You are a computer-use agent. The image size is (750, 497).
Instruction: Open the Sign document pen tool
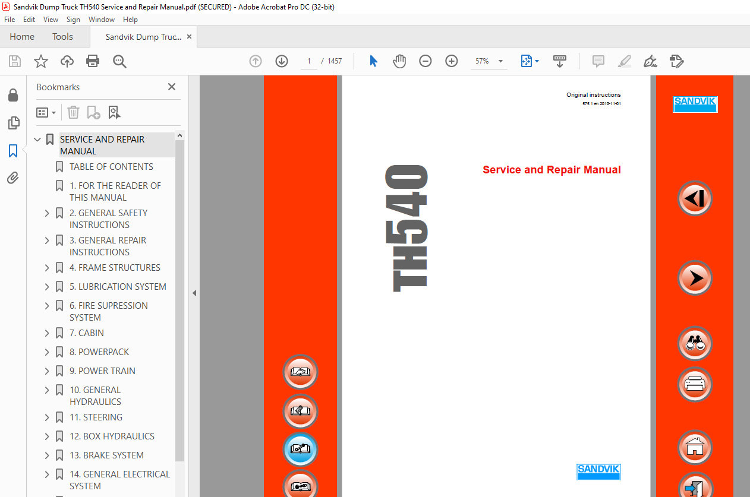coord(650,61)
